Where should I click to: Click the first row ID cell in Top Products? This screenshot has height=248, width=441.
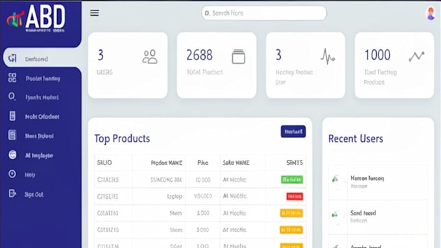point(108,180)
